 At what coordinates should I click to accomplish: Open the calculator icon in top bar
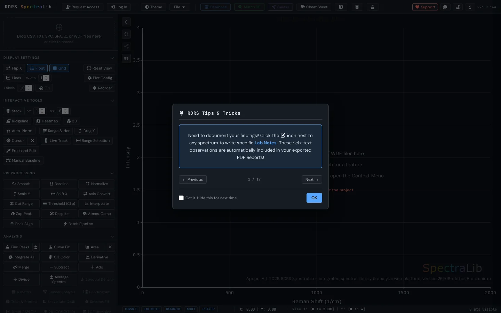[357, 7]
